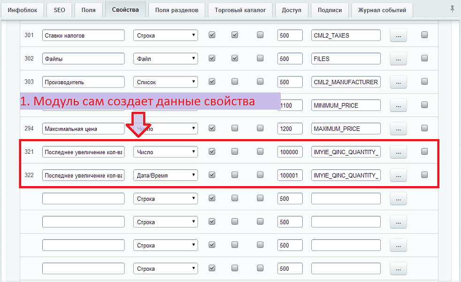Expand the "Список" dropdown for Производитель
Screen dimensions: 461x282
click(165, 81)
